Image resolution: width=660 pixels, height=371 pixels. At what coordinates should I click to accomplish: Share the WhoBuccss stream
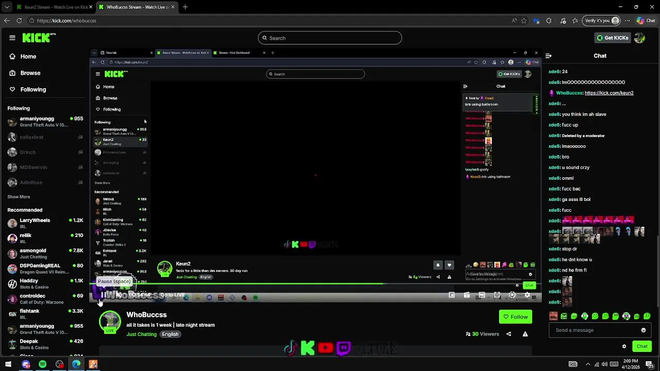[508, 334]
